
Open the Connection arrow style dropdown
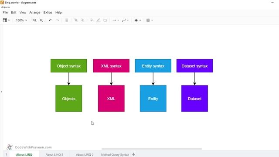click(x=116, y=20)
